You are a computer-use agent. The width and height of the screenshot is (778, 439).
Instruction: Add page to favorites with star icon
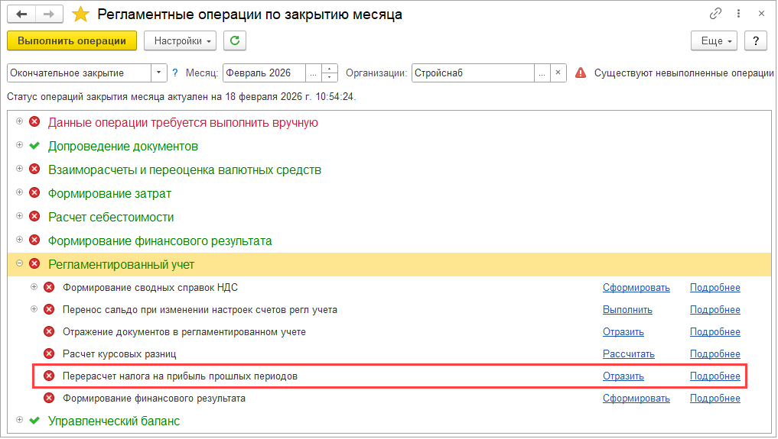(x=80, y=15)
